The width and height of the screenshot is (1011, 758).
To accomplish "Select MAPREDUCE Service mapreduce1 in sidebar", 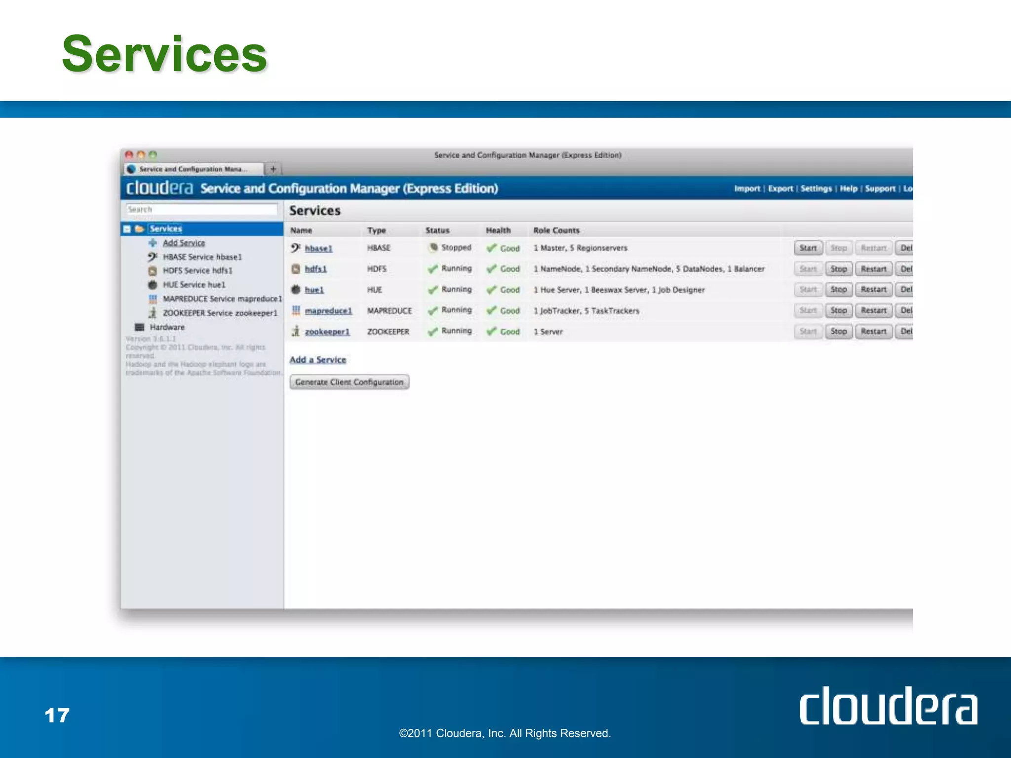I will pos(222,299).
